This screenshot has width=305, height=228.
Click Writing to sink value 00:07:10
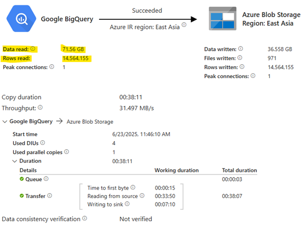pyautogui.click(x=165, y=204)
